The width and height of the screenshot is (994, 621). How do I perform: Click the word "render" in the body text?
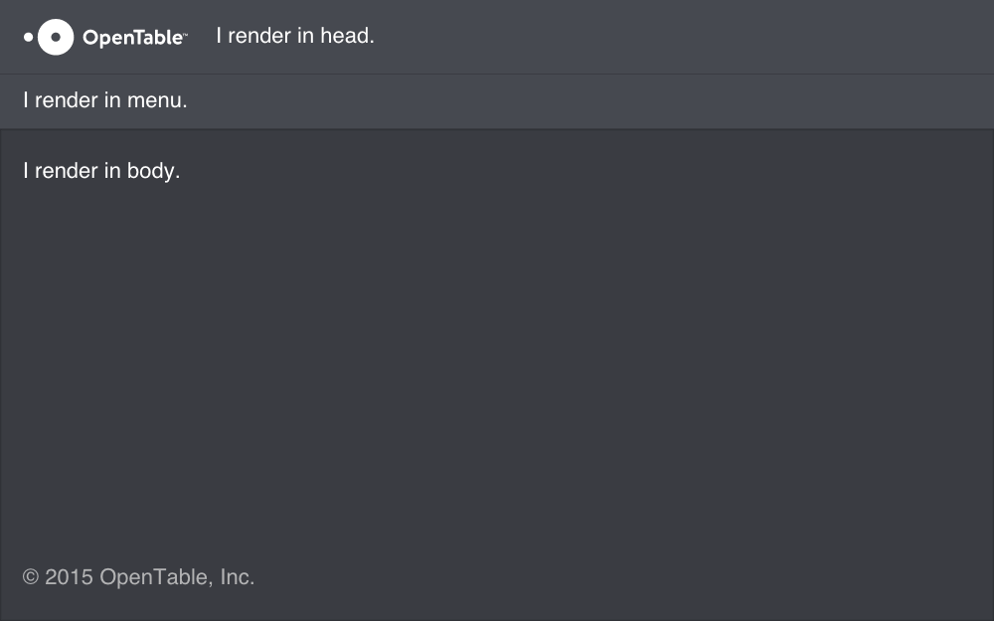(x=67, y=171)
